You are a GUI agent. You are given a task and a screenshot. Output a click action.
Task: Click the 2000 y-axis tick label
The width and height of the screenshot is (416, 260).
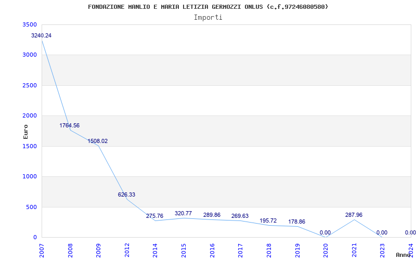click(x=30, y=115)
